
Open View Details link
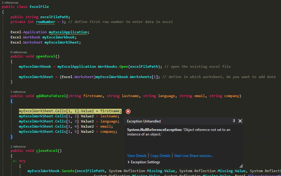pos(137,156)
